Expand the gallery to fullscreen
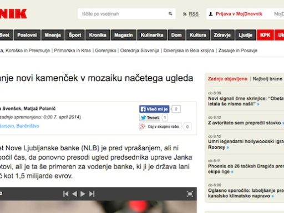 (x=190, y=194)
